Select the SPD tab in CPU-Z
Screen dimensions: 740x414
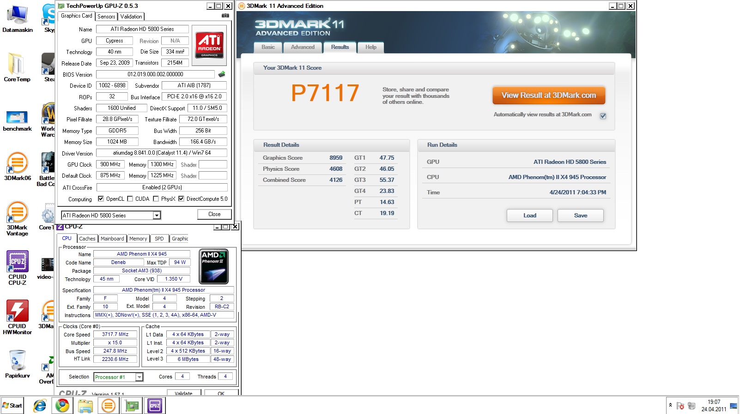point(159,239)
